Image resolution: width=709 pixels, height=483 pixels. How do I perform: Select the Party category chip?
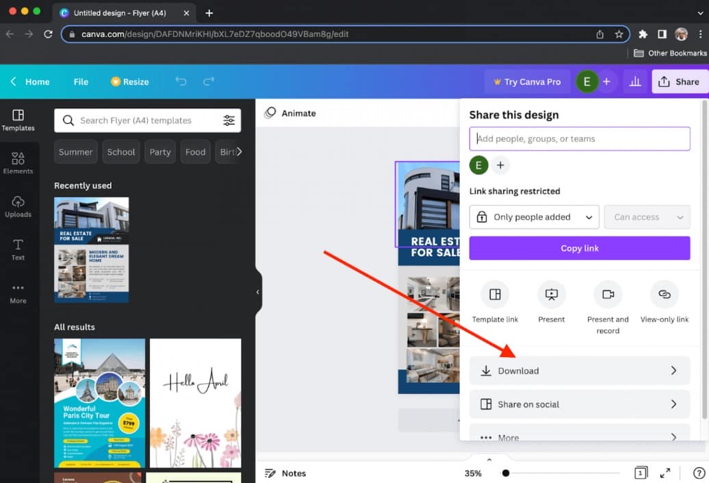tap(160, 152)
